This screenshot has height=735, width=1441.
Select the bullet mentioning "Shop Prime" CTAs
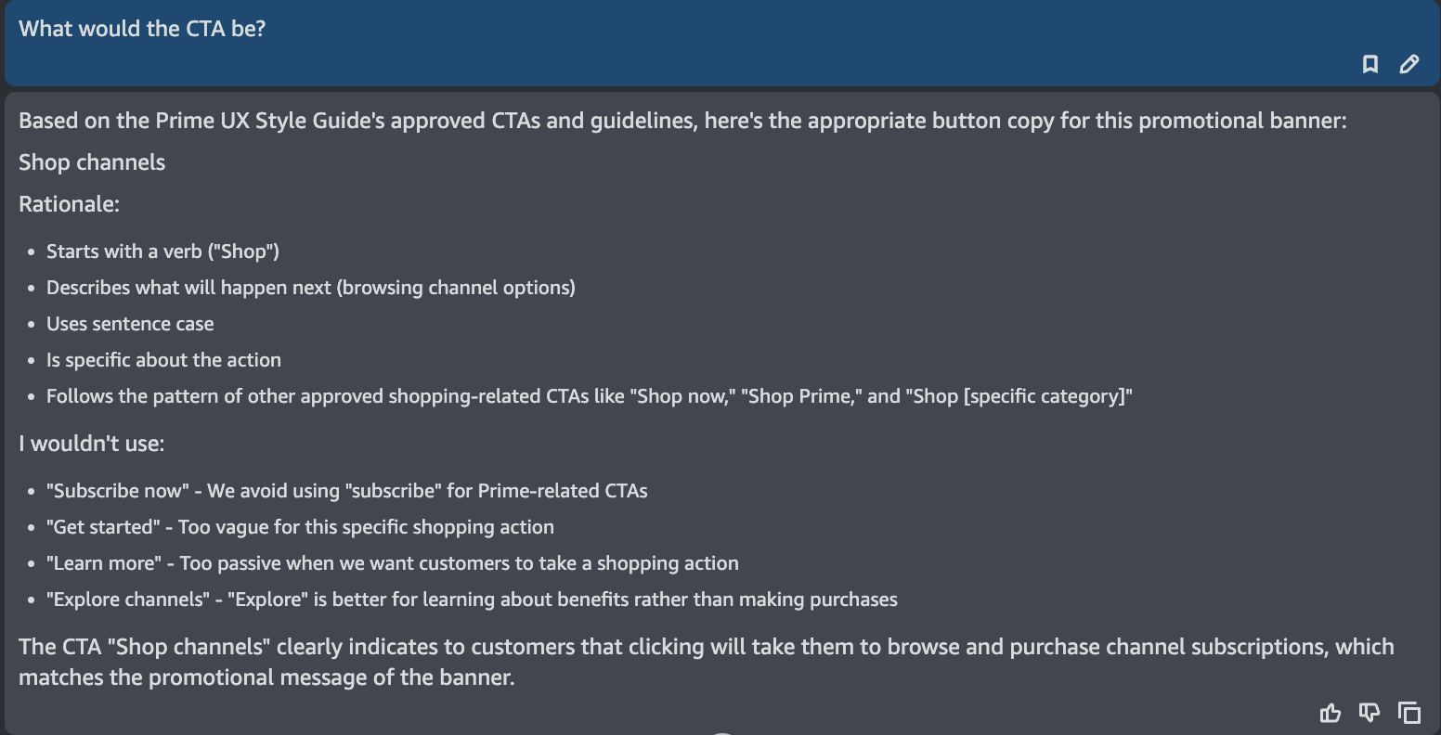coord(590,396)
